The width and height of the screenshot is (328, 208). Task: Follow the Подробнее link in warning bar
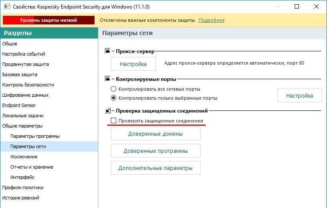click(211, 20)
